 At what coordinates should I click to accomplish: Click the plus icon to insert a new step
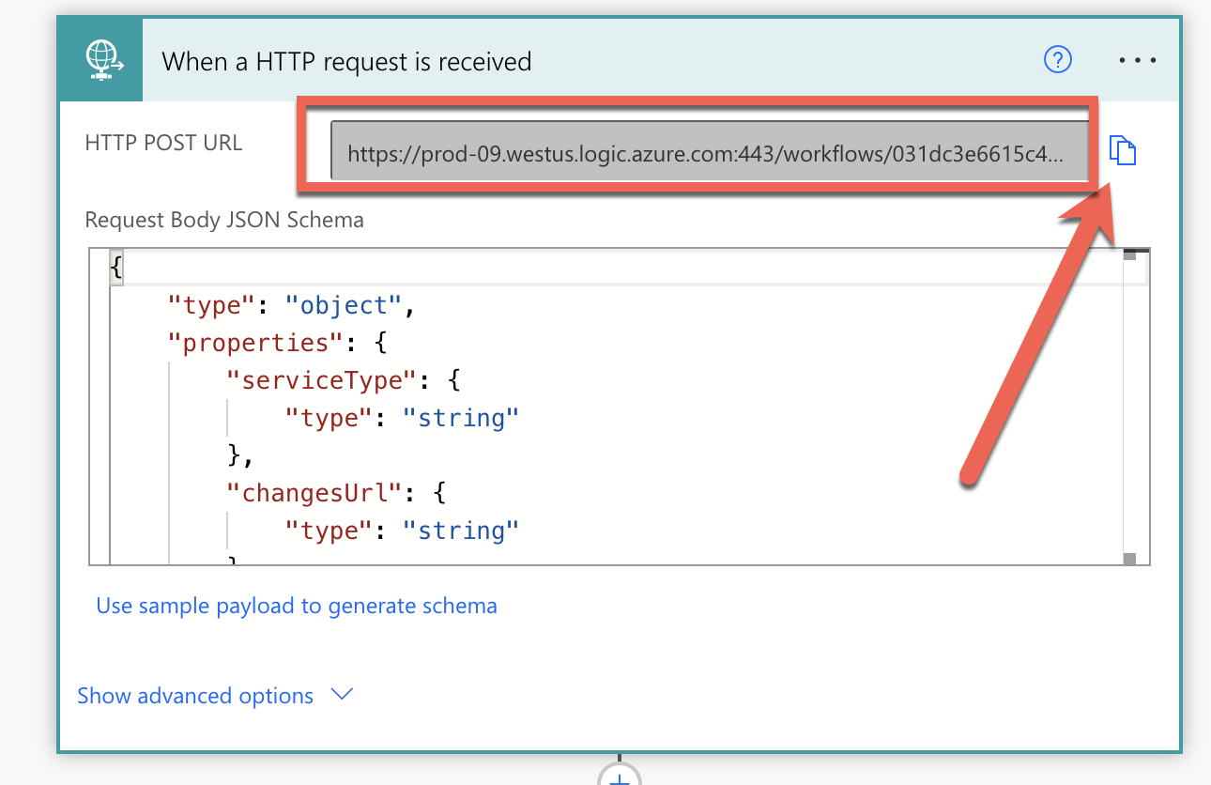(620, 776)
